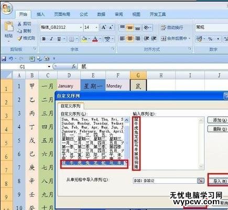Click the Decrease Font Size icon
228x210 pixels.
[111, 27]
